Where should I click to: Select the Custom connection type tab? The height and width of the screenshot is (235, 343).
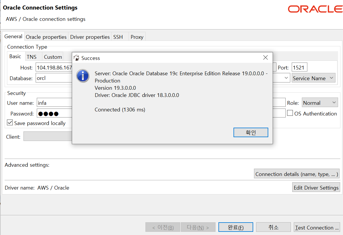pos(53,57)
